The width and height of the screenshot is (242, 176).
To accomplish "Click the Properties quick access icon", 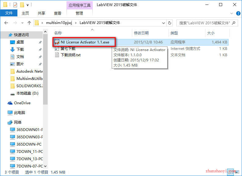I will [x=15, y=5].
